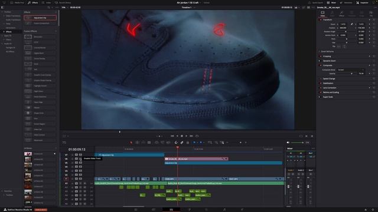Select Video Transitions in Toolbox tree
Viewport: 378px width, 212px height.
(x=13, y=16)
